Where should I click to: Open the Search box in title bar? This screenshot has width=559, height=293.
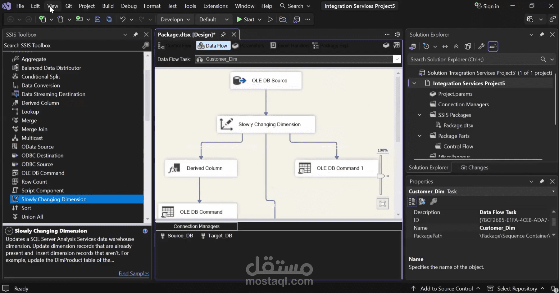pos(295,6)
